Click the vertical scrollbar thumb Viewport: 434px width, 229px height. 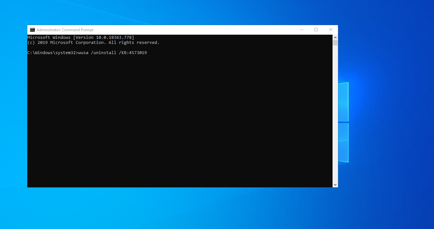tap(335, 43)
